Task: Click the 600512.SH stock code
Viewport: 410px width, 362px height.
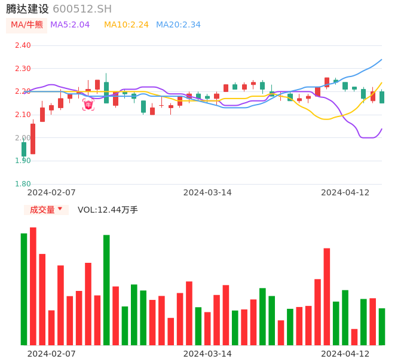Action: (82, 9)
